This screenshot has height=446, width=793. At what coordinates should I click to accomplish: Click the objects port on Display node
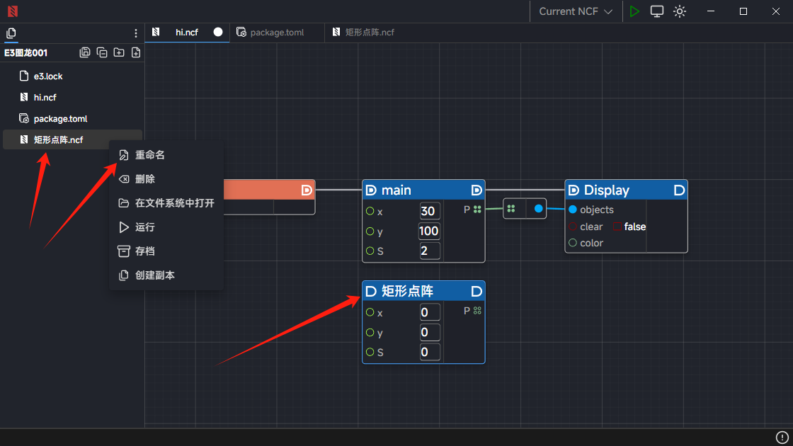pyautogui.click(x=573, y=210)
